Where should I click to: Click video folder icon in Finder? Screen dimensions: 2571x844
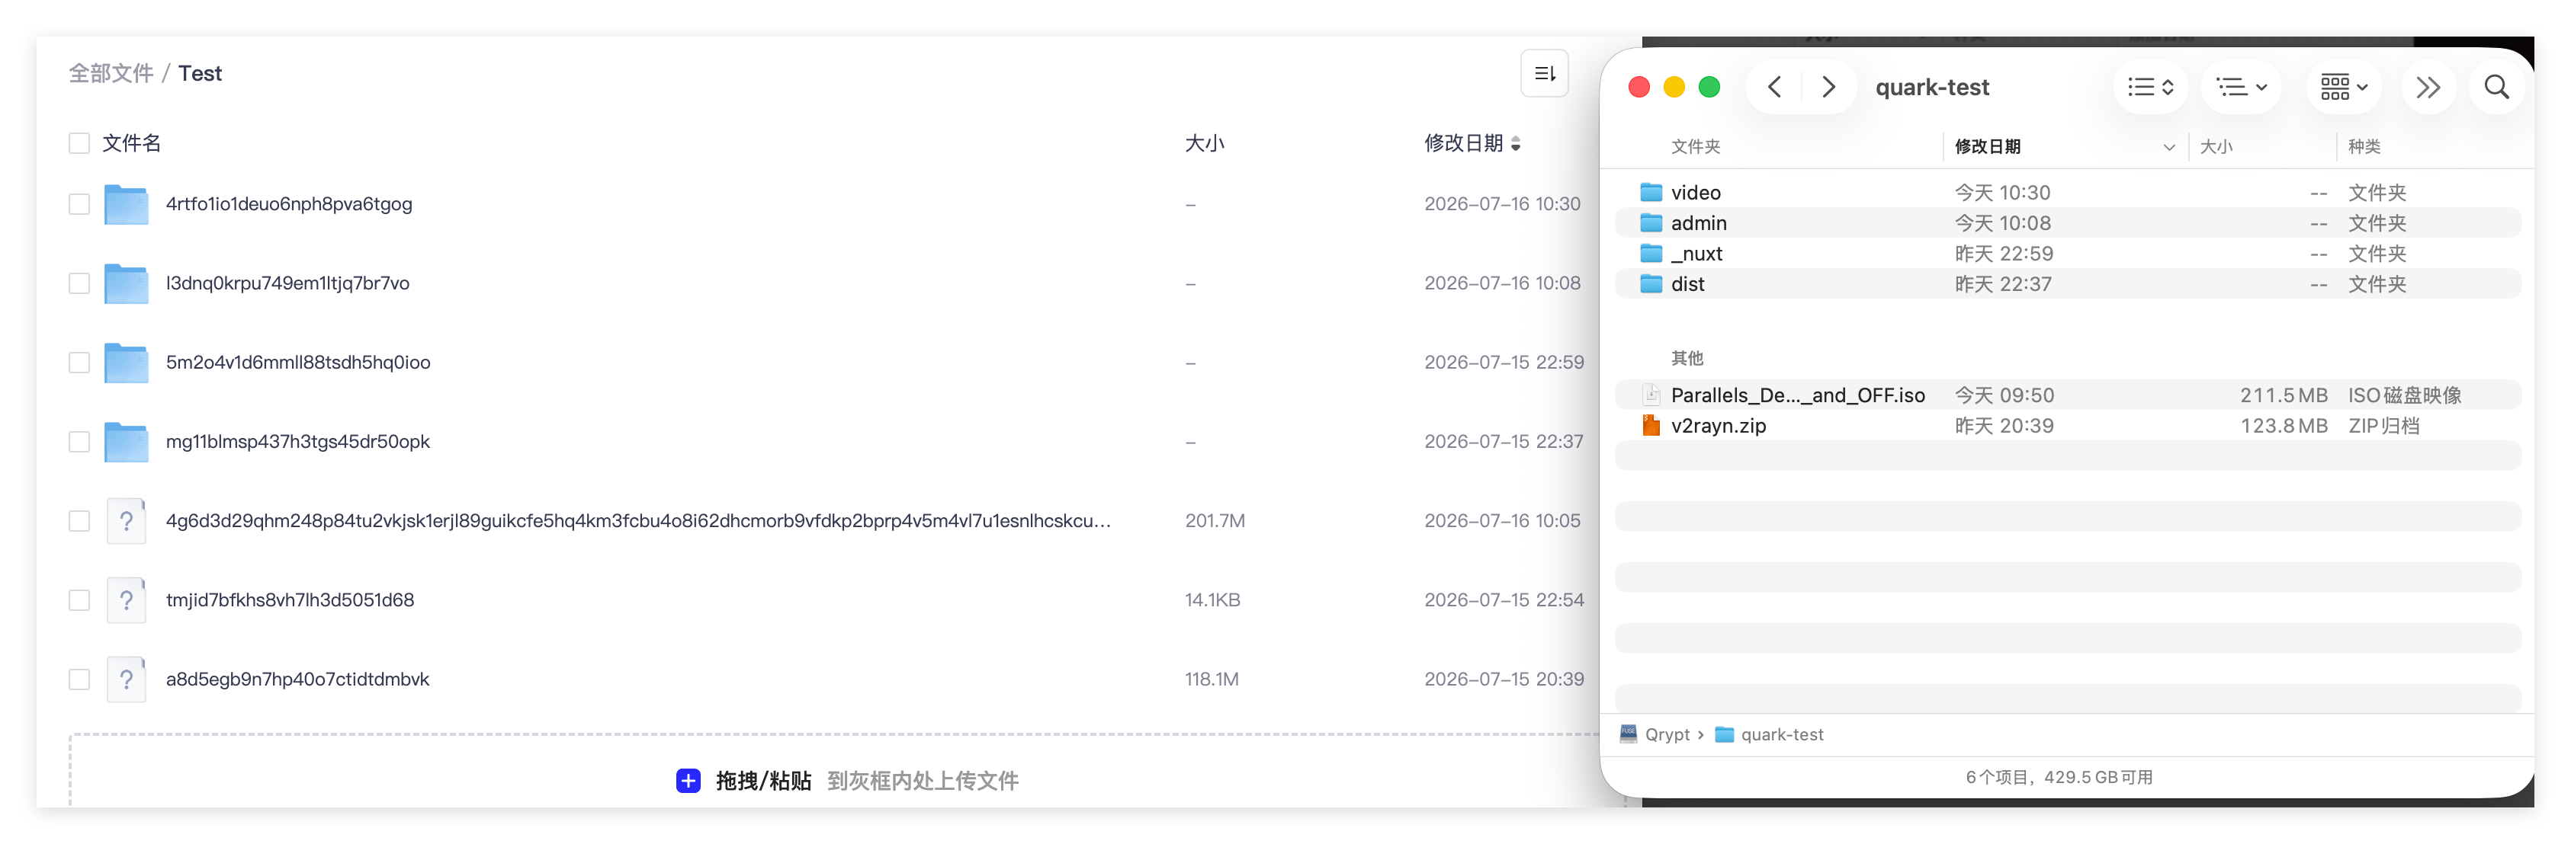click(1651, 191)
